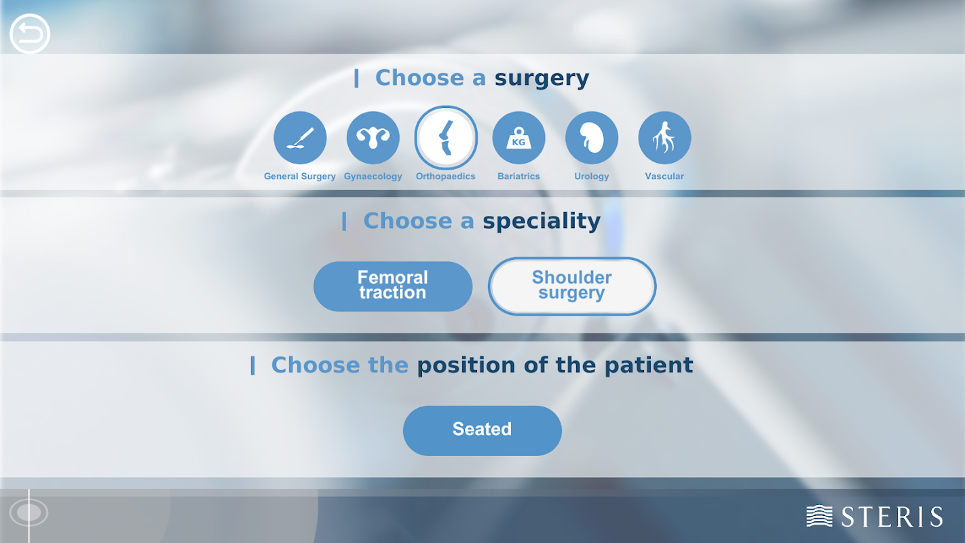
Task: Click the "Gynaecology" text label
Action: point(373,176)
